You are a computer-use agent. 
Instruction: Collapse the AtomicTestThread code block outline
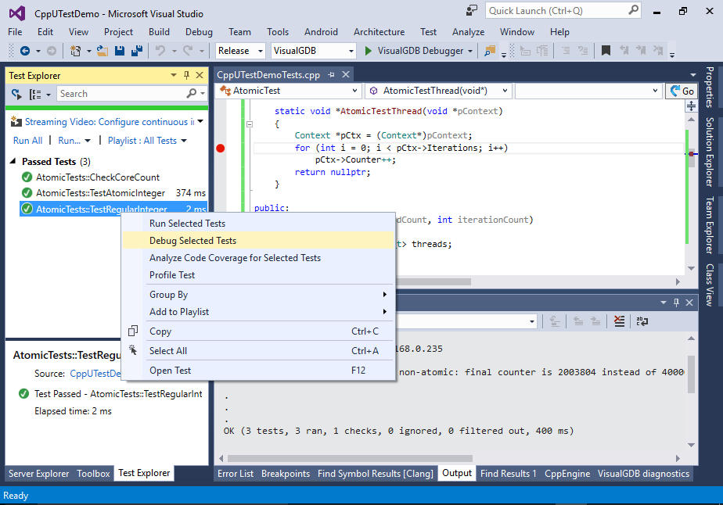click(250, 124)
